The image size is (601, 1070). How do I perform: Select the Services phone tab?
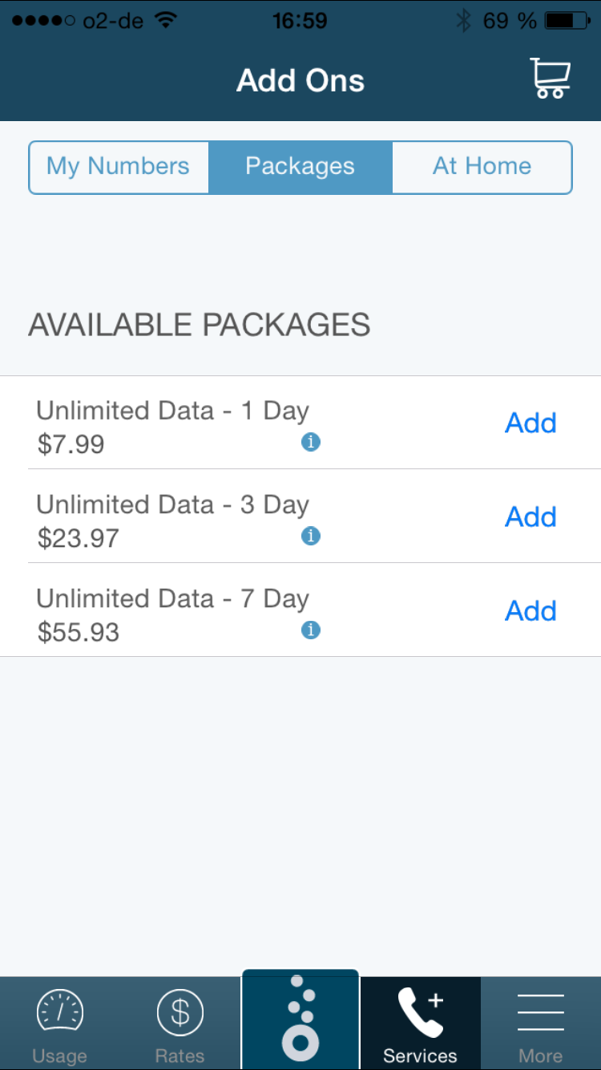coord(420,1024)
